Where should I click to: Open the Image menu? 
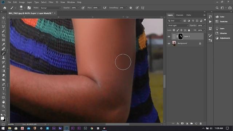click(x=22, y=2)
